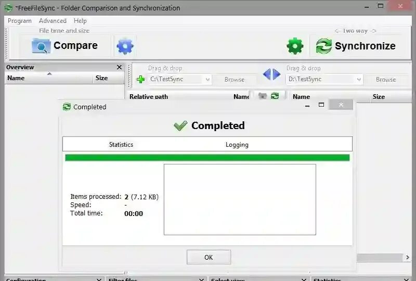The height and width of the screenshot is (281, 416).
Task: Click the green progress bar
Action: (x=207, y=158)
